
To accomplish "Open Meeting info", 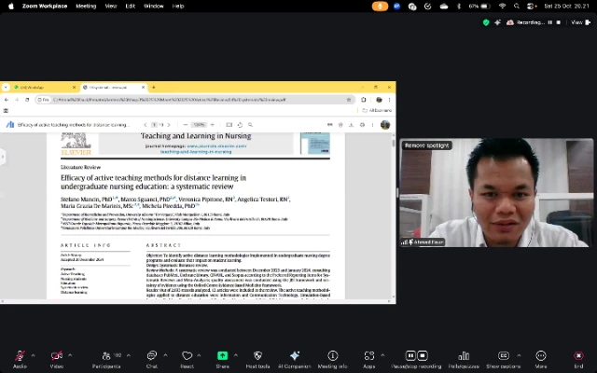I will click(332, 356).
